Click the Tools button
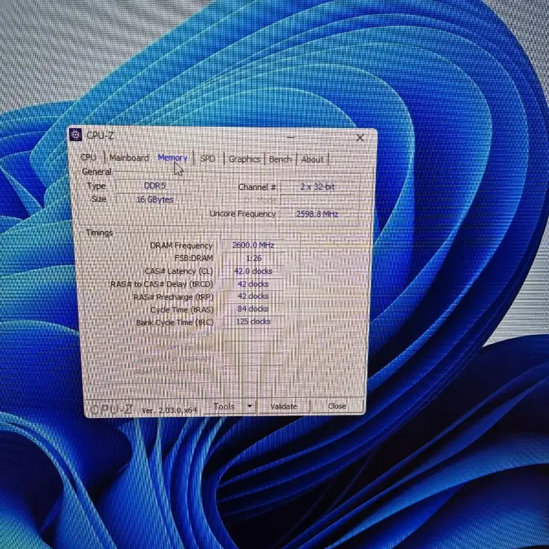This screenshot has width=549, height=549. click(x=224, y=406)
